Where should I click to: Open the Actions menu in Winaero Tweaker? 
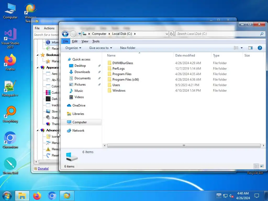[49, 28]
